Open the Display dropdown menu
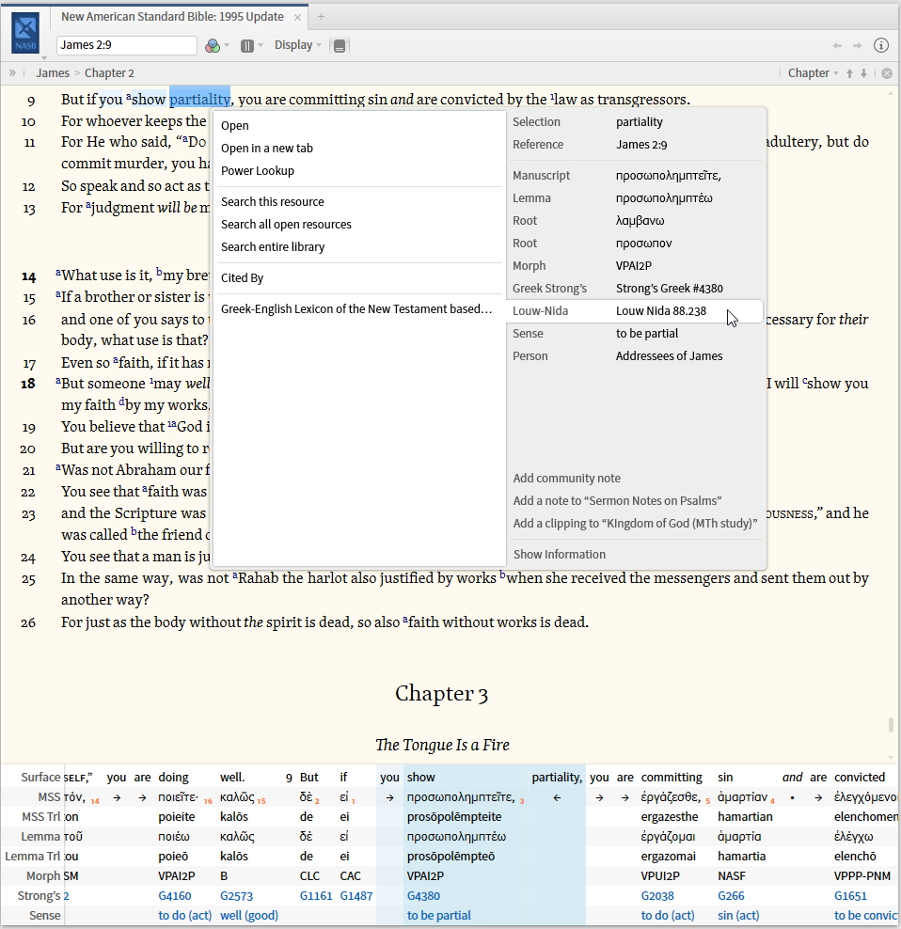 pyautogui.click(x=297, y=45)
